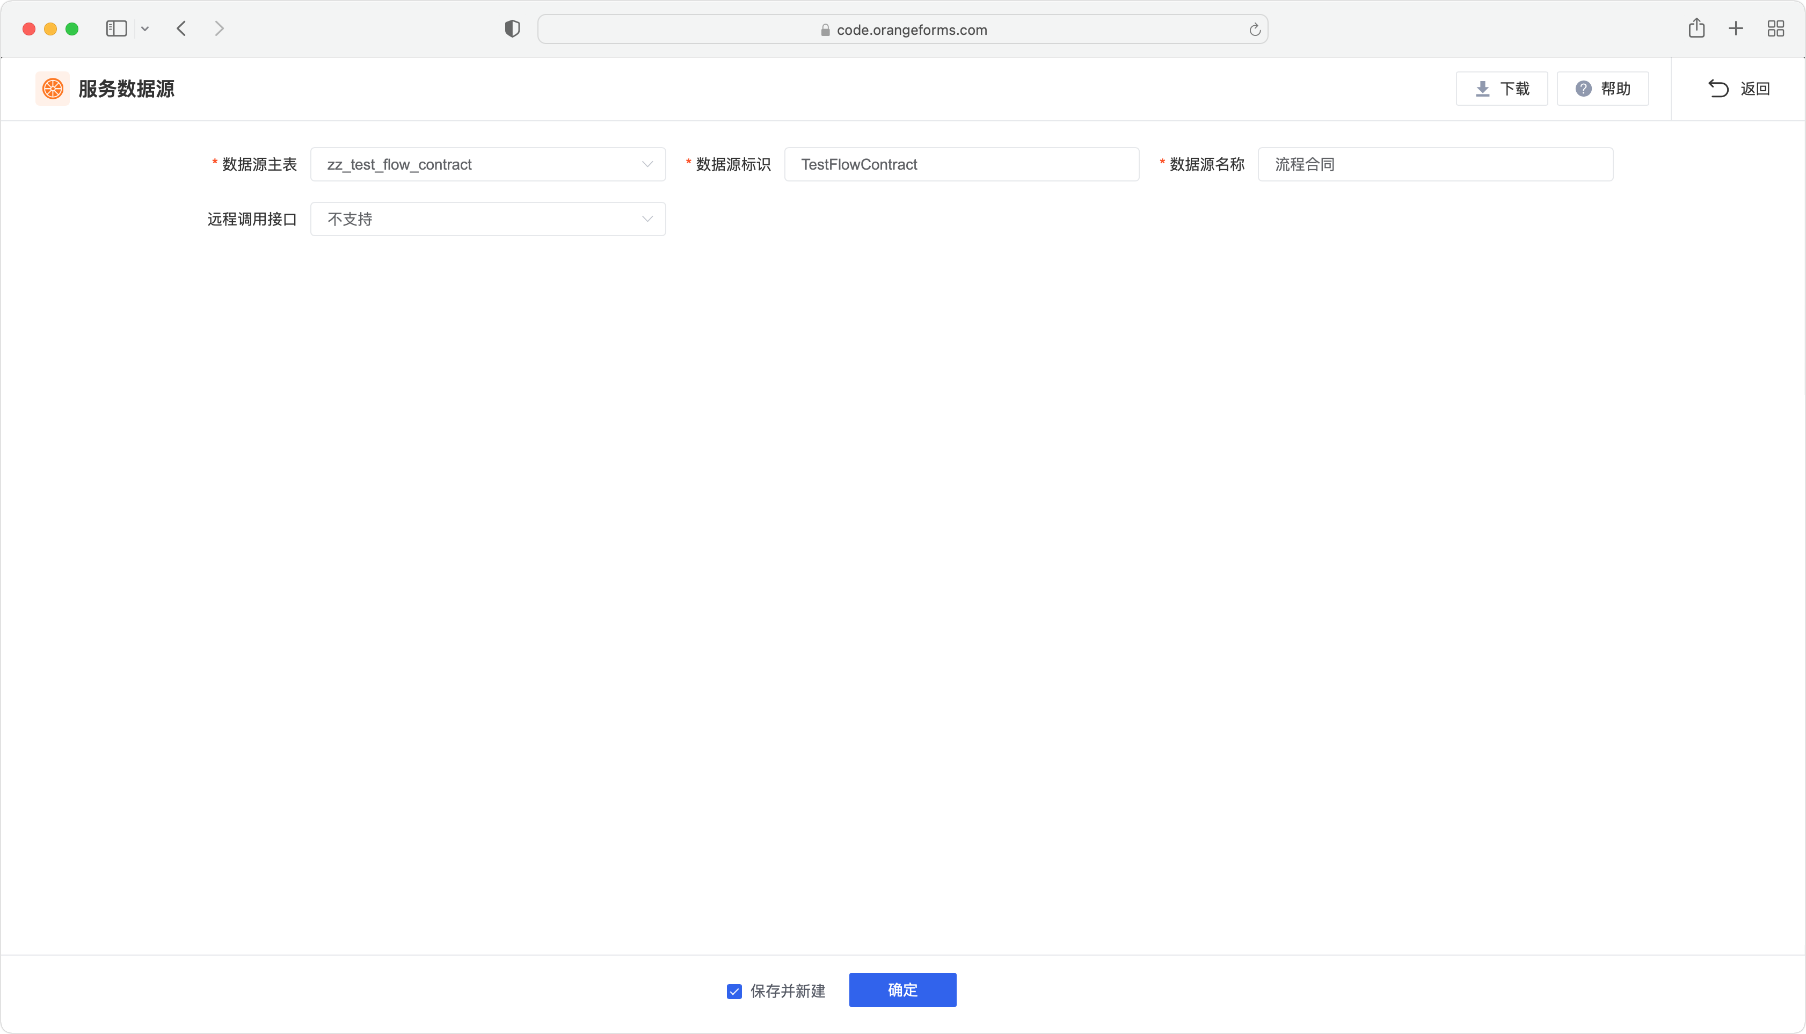Screen dimensions: 1806x1034
Task: Click the Safari share icon
Action: (1696, 28)
